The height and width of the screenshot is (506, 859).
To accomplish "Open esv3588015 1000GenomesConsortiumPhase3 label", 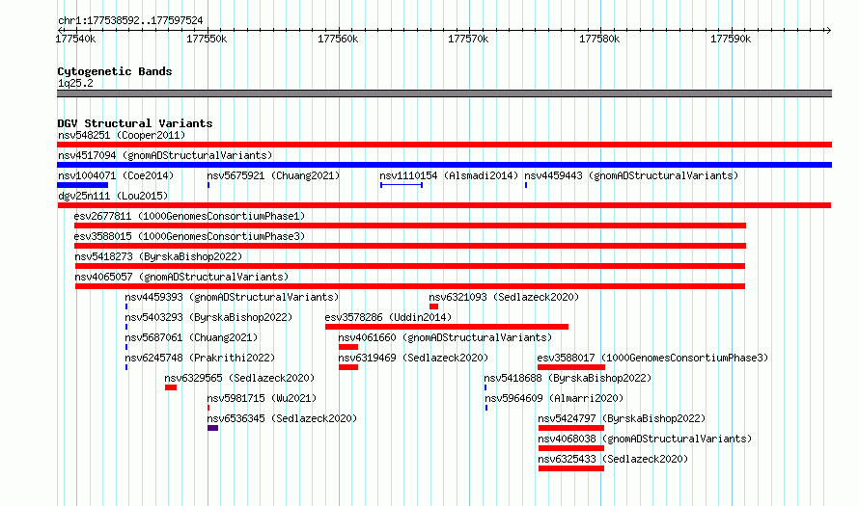I will pos(189,236).
